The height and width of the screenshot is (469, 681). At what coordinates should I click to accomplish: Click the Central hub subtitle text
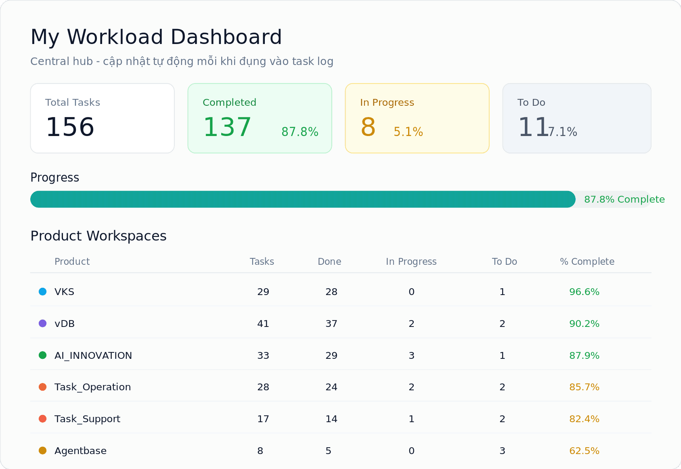[182, 61]
